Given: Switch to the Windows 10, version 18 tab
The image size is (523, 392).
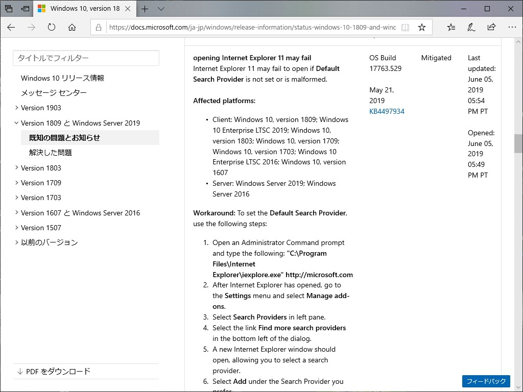Looking at the screenshot, I should [84, 9].
